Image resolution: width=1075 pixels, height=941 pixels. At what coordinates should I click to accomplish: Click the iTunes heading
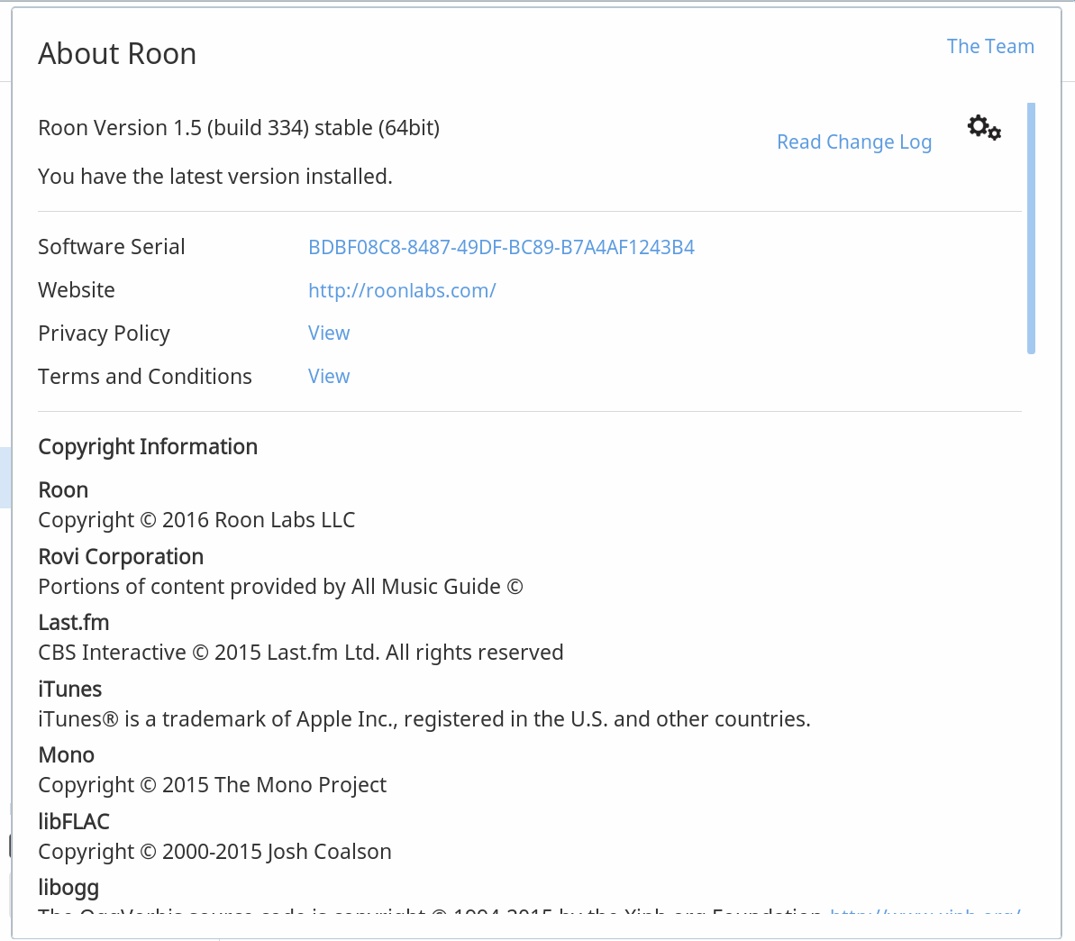point(69,690)
